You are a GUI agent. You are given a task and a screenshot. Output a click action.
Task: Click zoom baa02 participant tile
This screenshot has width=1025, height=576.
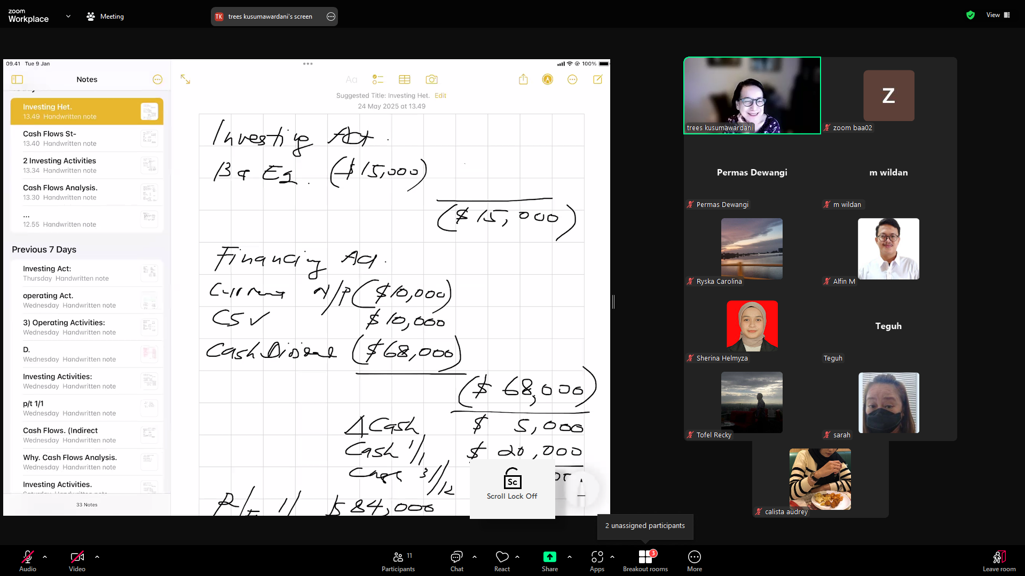pyautogui.click(x=889, y=95)
